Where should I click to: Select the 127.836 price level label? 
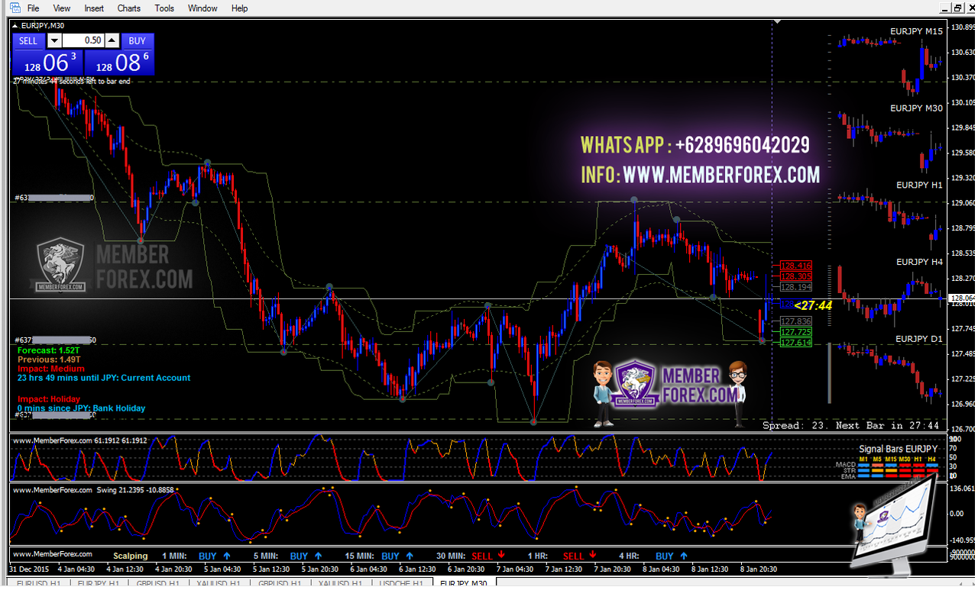(796, 322)
